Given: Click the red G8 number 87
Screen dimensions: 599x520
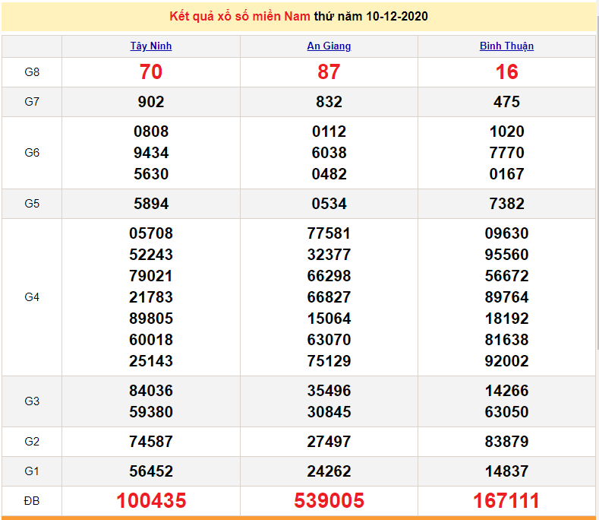Looking at the screenshot, I should 329,72.
